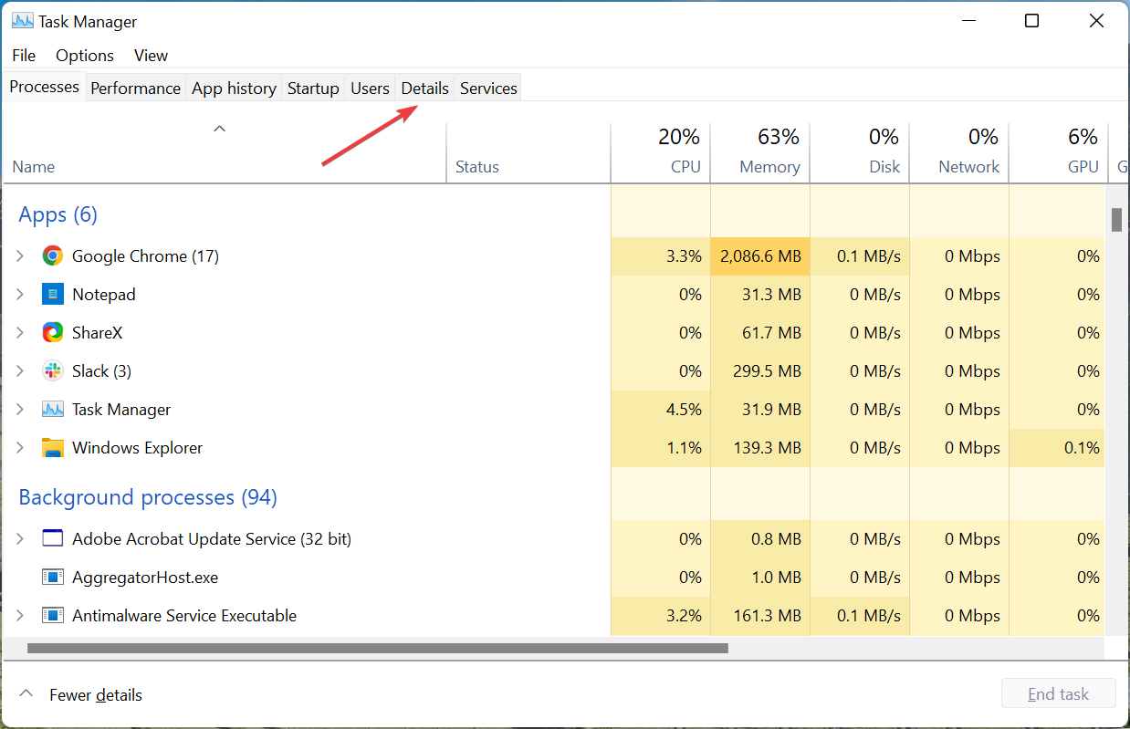Expand Antimalware Service Executable entry

pyautogui.click(x=20, y=616)
